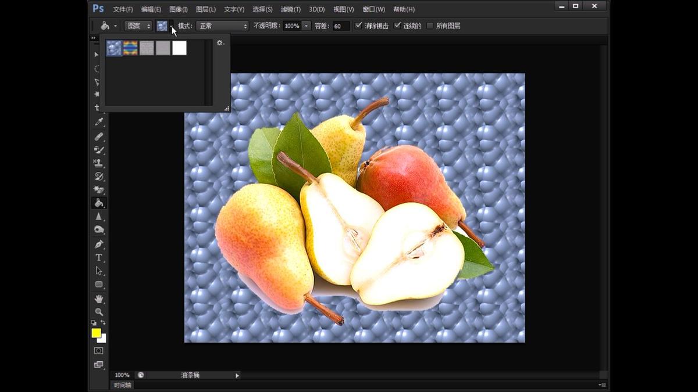Viewport: 698px width, 392px height.
Task: Open the pattern picker gear menu
Action: click(x=220, y=42)
